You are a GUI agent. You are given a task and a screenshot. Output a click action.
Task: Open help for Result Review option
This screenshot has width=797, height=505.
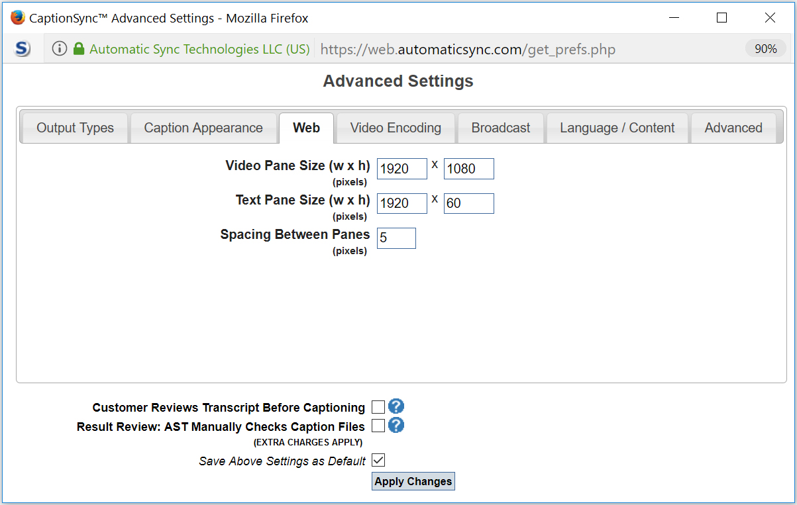click(x=396, y=426)
